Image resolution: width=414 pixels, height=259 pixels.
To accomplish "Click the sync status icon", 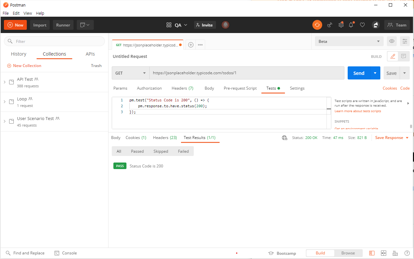I will pos(317,25).
